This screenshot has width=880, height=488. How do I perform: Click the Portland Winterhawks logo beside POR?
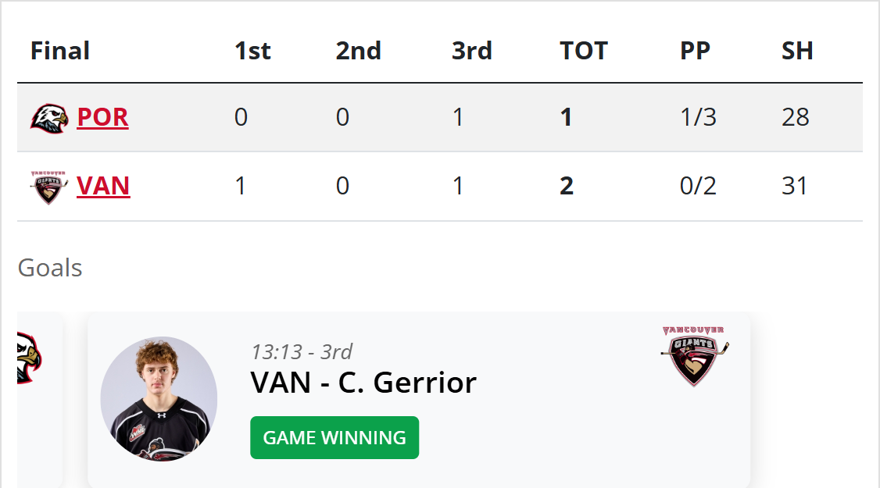pyautogui.click(x=49, y=118)
